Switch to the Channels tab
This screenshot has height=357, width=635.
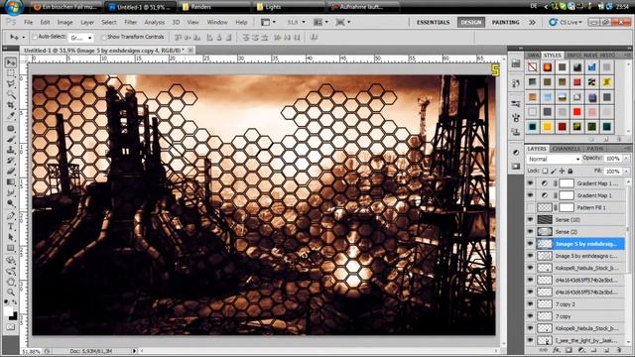pos(567,149)
